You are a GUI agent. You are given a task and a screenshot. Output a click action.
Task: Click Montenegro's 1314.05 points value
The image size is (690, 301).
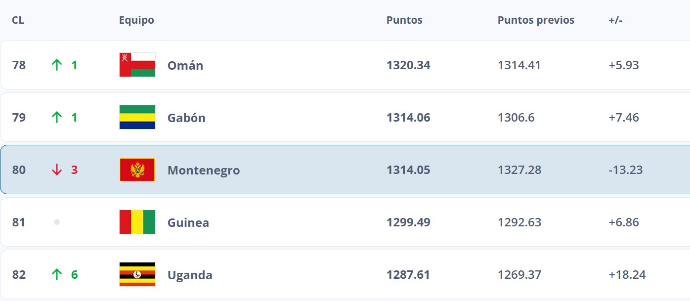point(408,170)
